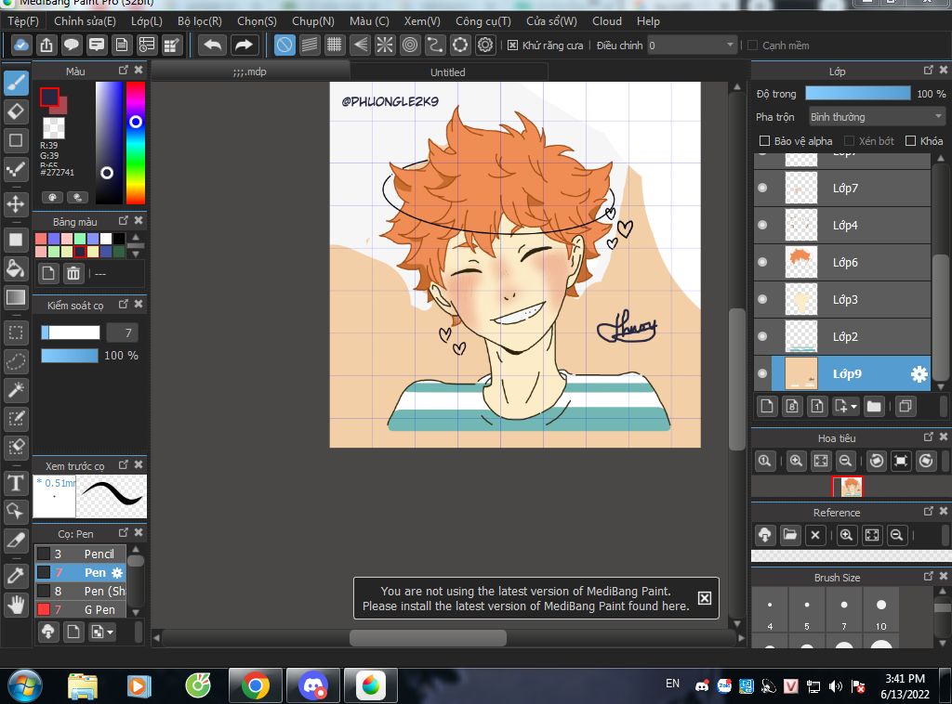Hide layer Lớp4

coord(762,225)
